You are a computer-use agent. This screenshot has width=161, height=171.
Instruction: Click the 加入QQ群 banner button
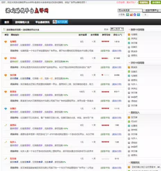coord(60,22)
